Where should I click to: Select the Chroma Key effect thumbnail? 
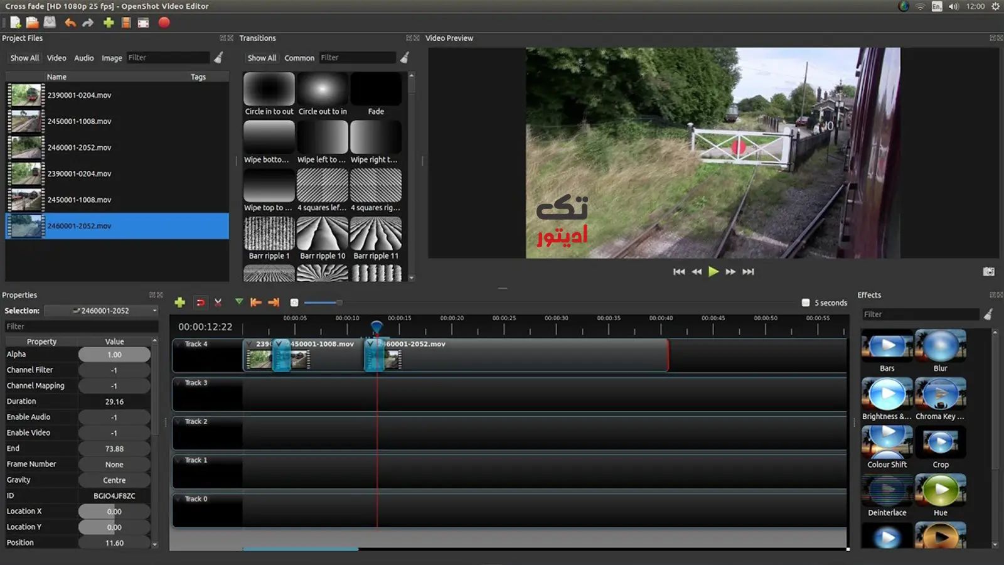click(940, 394)
